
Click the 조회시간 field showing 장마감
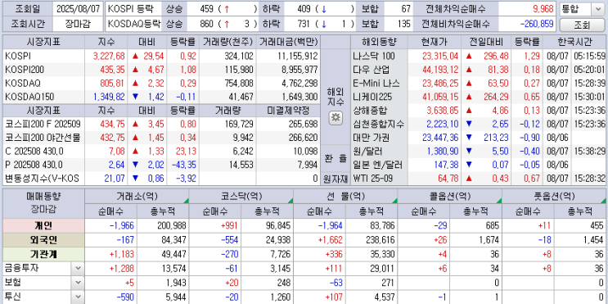tap(78, 24)
